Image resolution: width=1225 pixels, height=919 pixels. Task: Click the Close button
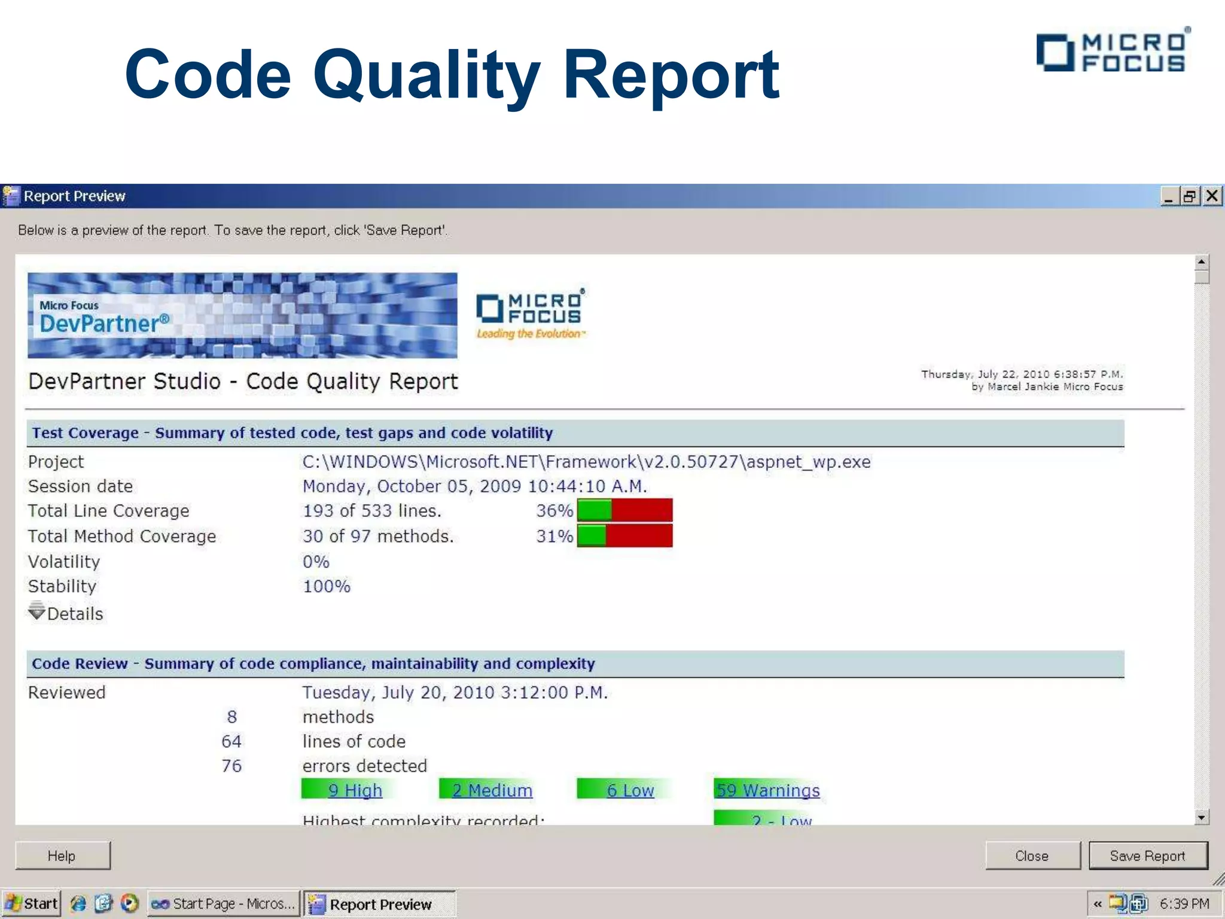tap(1033, 856)
